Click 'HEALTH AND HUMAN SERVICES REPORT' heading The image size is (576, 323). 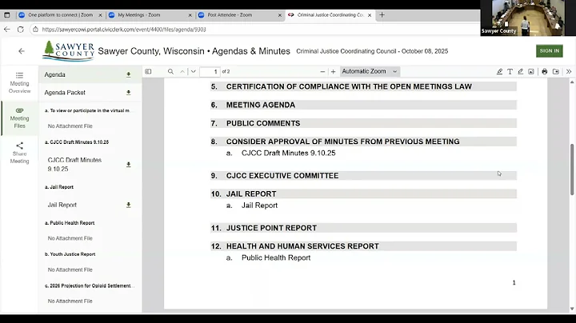coord(302,246)
